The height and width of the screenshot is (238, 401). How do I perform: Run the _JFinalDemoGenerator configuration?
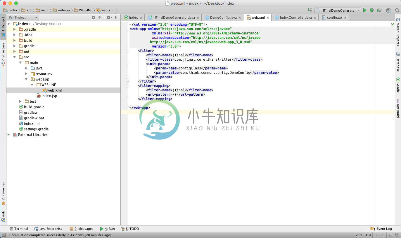[365, 10]
